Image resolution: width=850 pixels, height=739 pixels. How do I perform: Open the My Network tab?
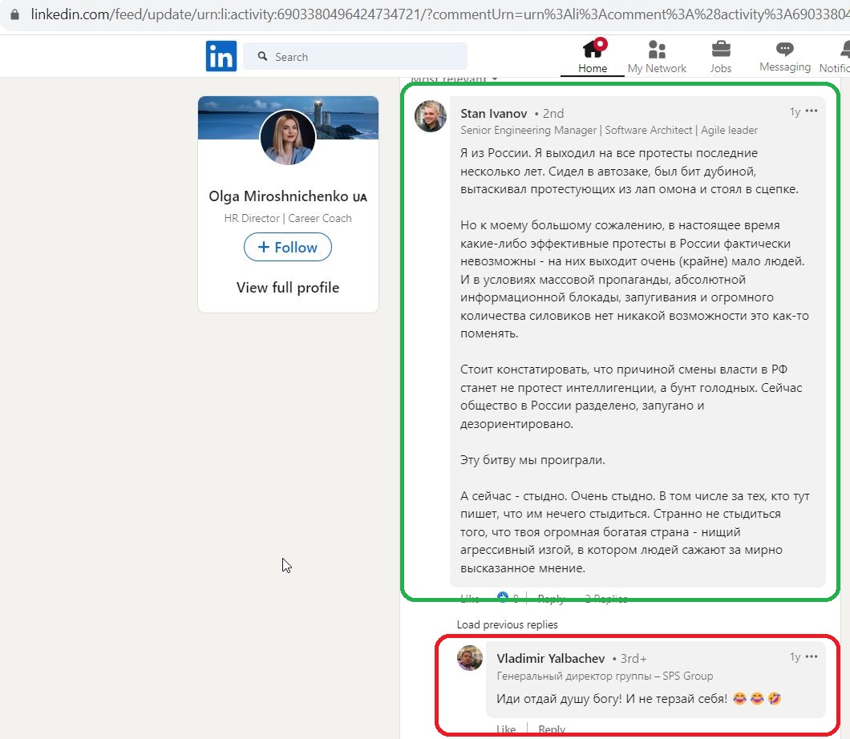pos(657,56)
